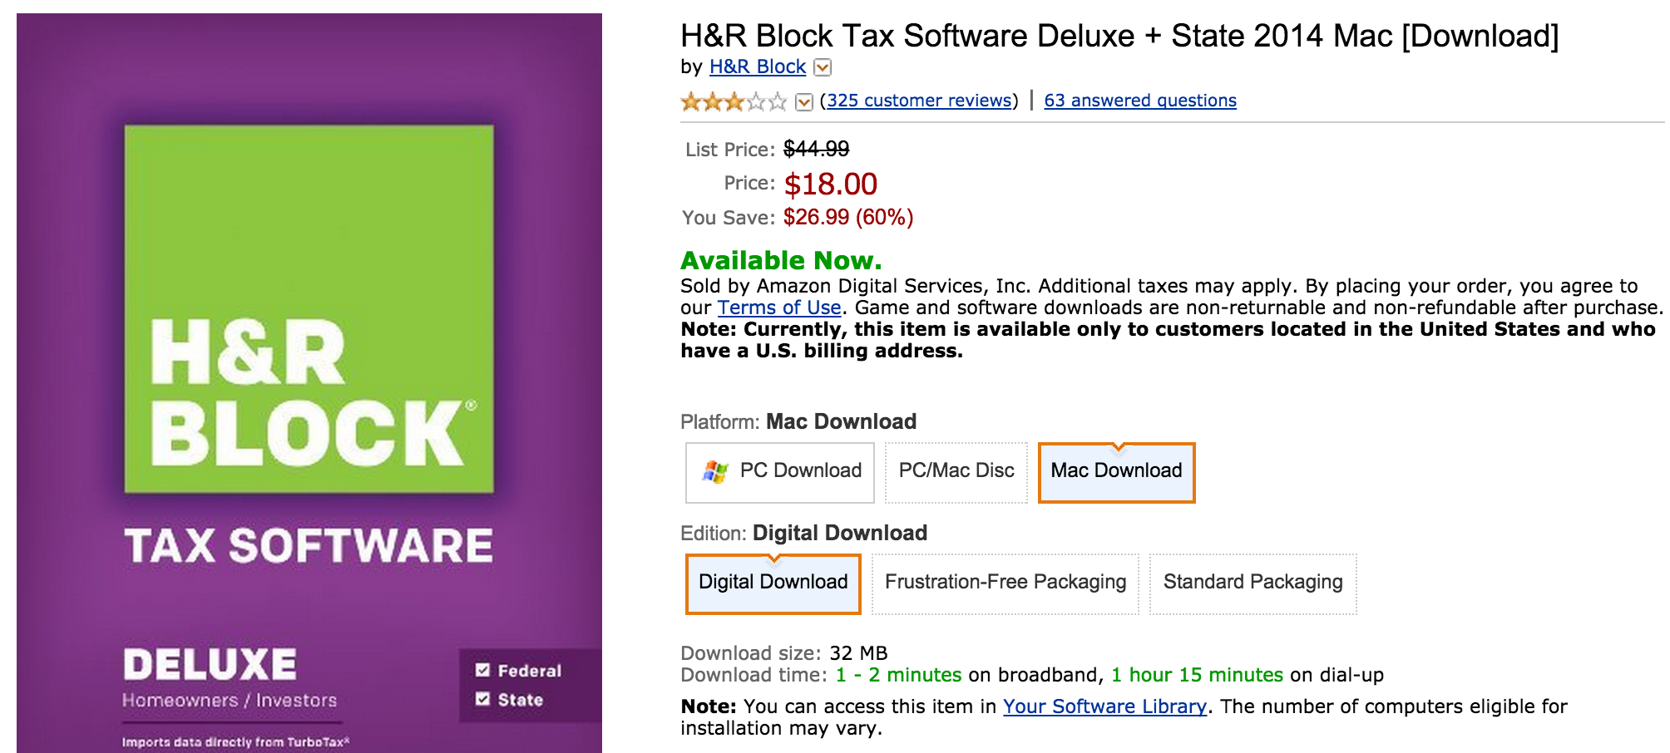The image size is (1670, 753).
Task: Expand the star rating breakdown arrow
Action: (x=803, y=101)
